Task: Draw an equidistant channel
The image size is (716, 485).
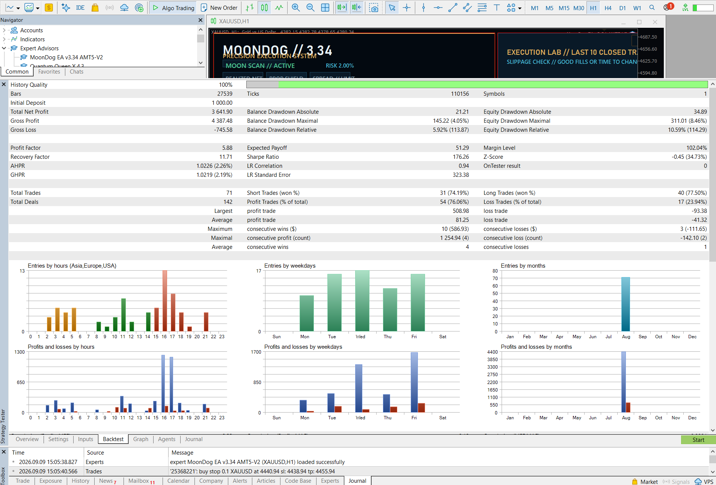Action: [467, 8]
